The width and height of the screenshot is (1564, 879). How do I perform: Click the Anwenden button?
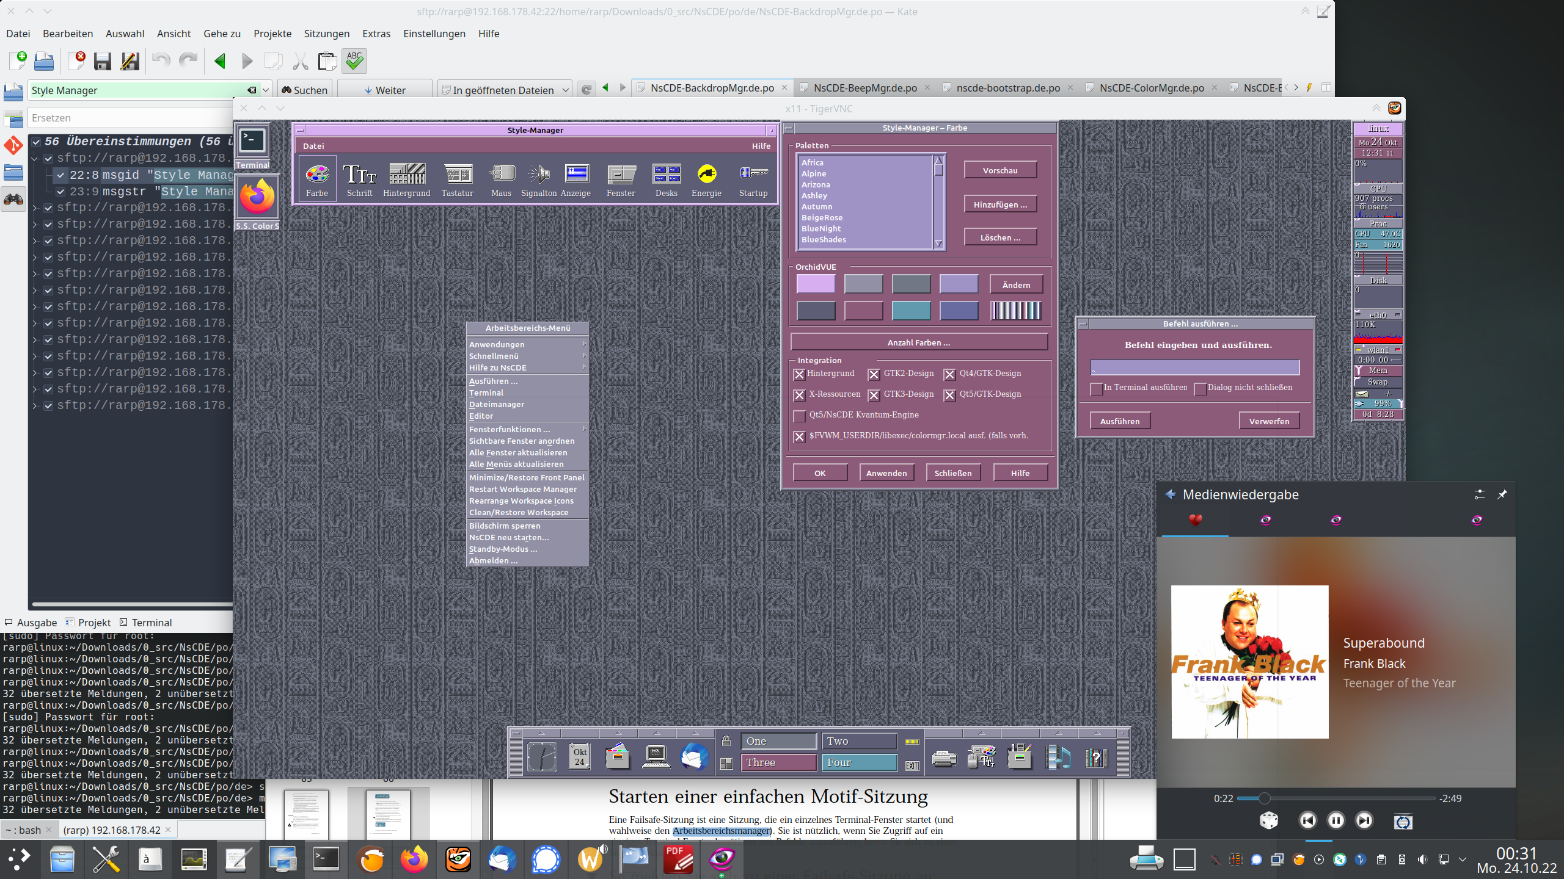[x=886, y=473]
